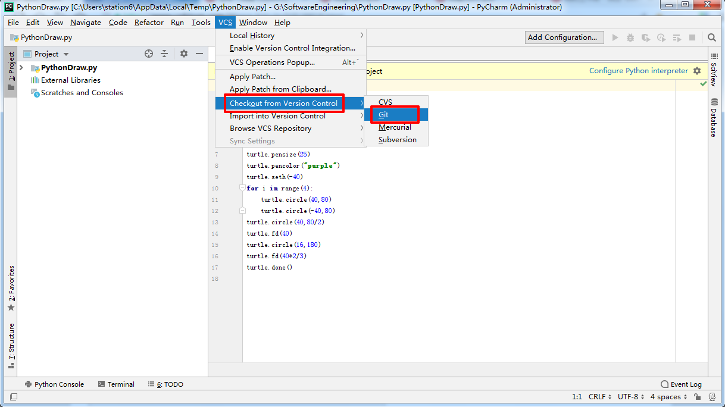Screen dimensions: 725x407
Task: Click Configure Python interpreter link
Action: point(639,71)
